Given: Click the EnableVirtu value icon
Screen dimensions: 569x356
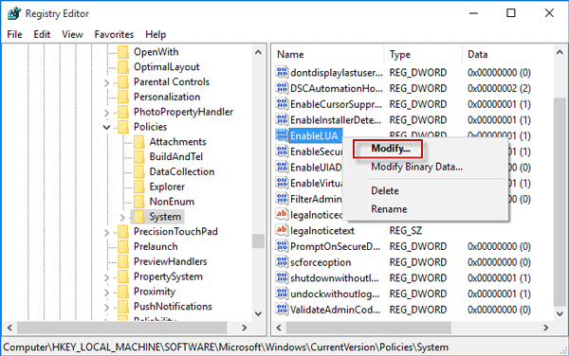Looking at the screenshot, I should click(282, 183).
